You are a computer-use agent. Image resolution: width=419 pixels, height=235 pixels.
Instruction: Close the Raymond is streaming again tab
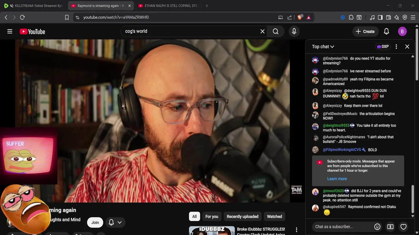(129, 6)
